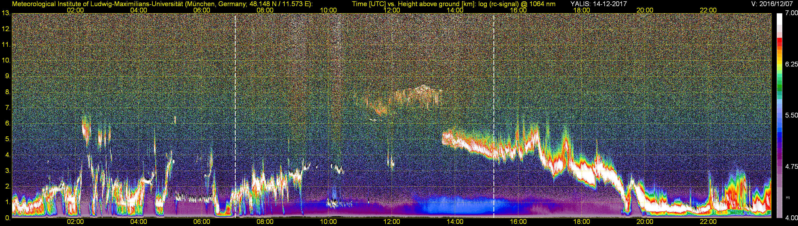Click the 10:00 label on the bottom time axis
798x226 pixels.
click(328, 222)
